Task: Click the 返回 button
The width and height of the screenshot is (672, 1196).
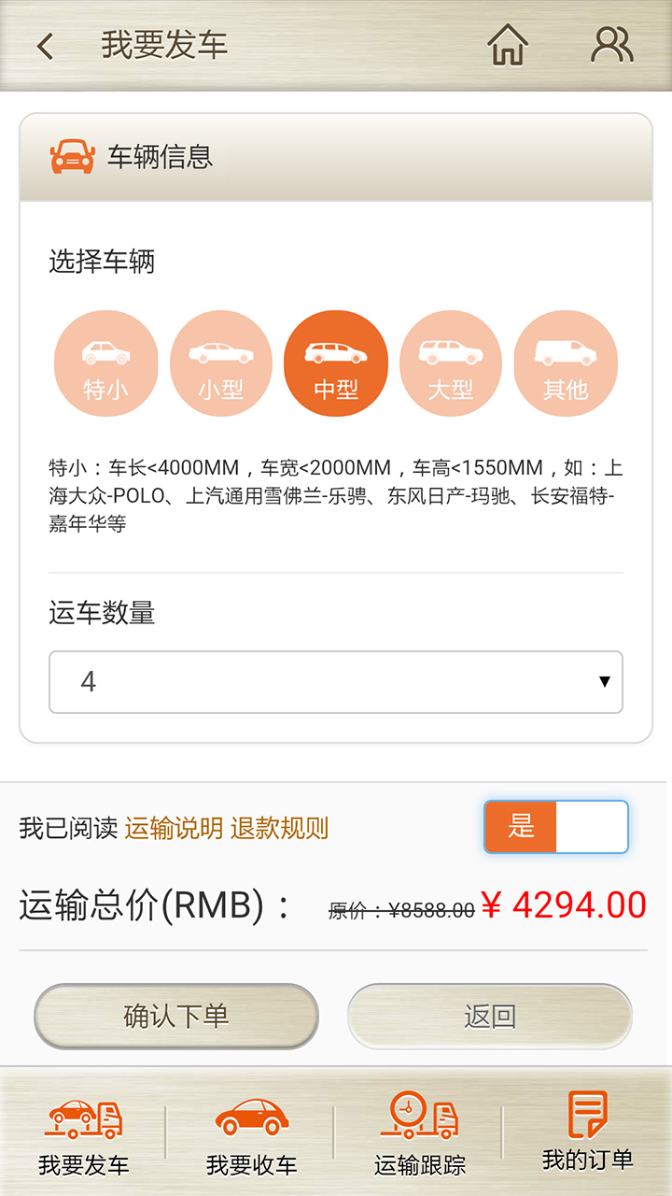Action: tap(490, 1016)
